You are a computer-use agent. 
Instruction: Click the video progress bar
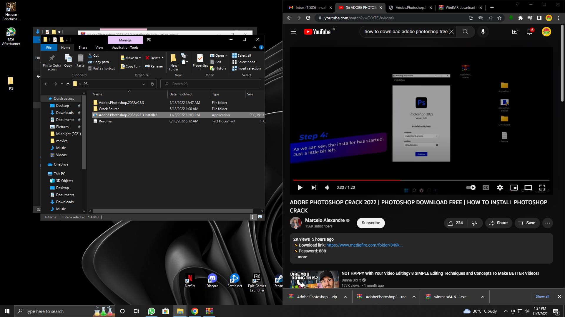click(x=441, y=180)
